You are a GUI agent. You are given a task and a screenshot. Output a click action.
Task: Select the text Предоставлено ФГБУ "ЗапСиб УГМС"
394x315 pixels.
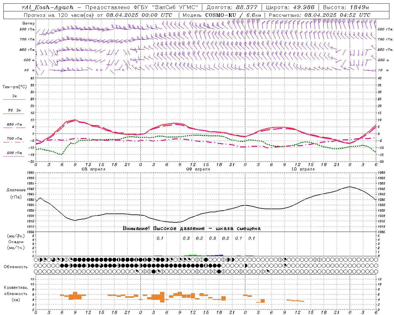142,7
